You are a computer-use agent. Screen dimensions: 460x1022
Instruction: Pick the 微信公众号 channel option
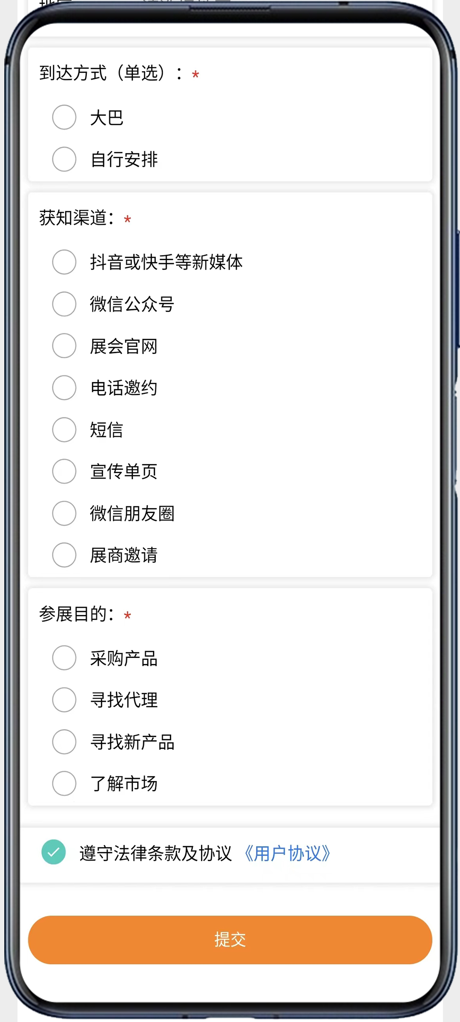[x=64, y=304]
